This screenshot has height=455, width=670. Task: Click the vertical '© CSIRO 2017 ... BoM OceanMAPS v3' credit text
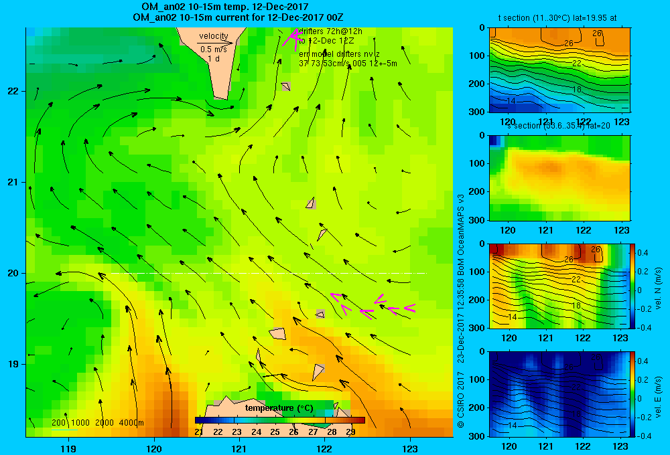tap(461, 310)
